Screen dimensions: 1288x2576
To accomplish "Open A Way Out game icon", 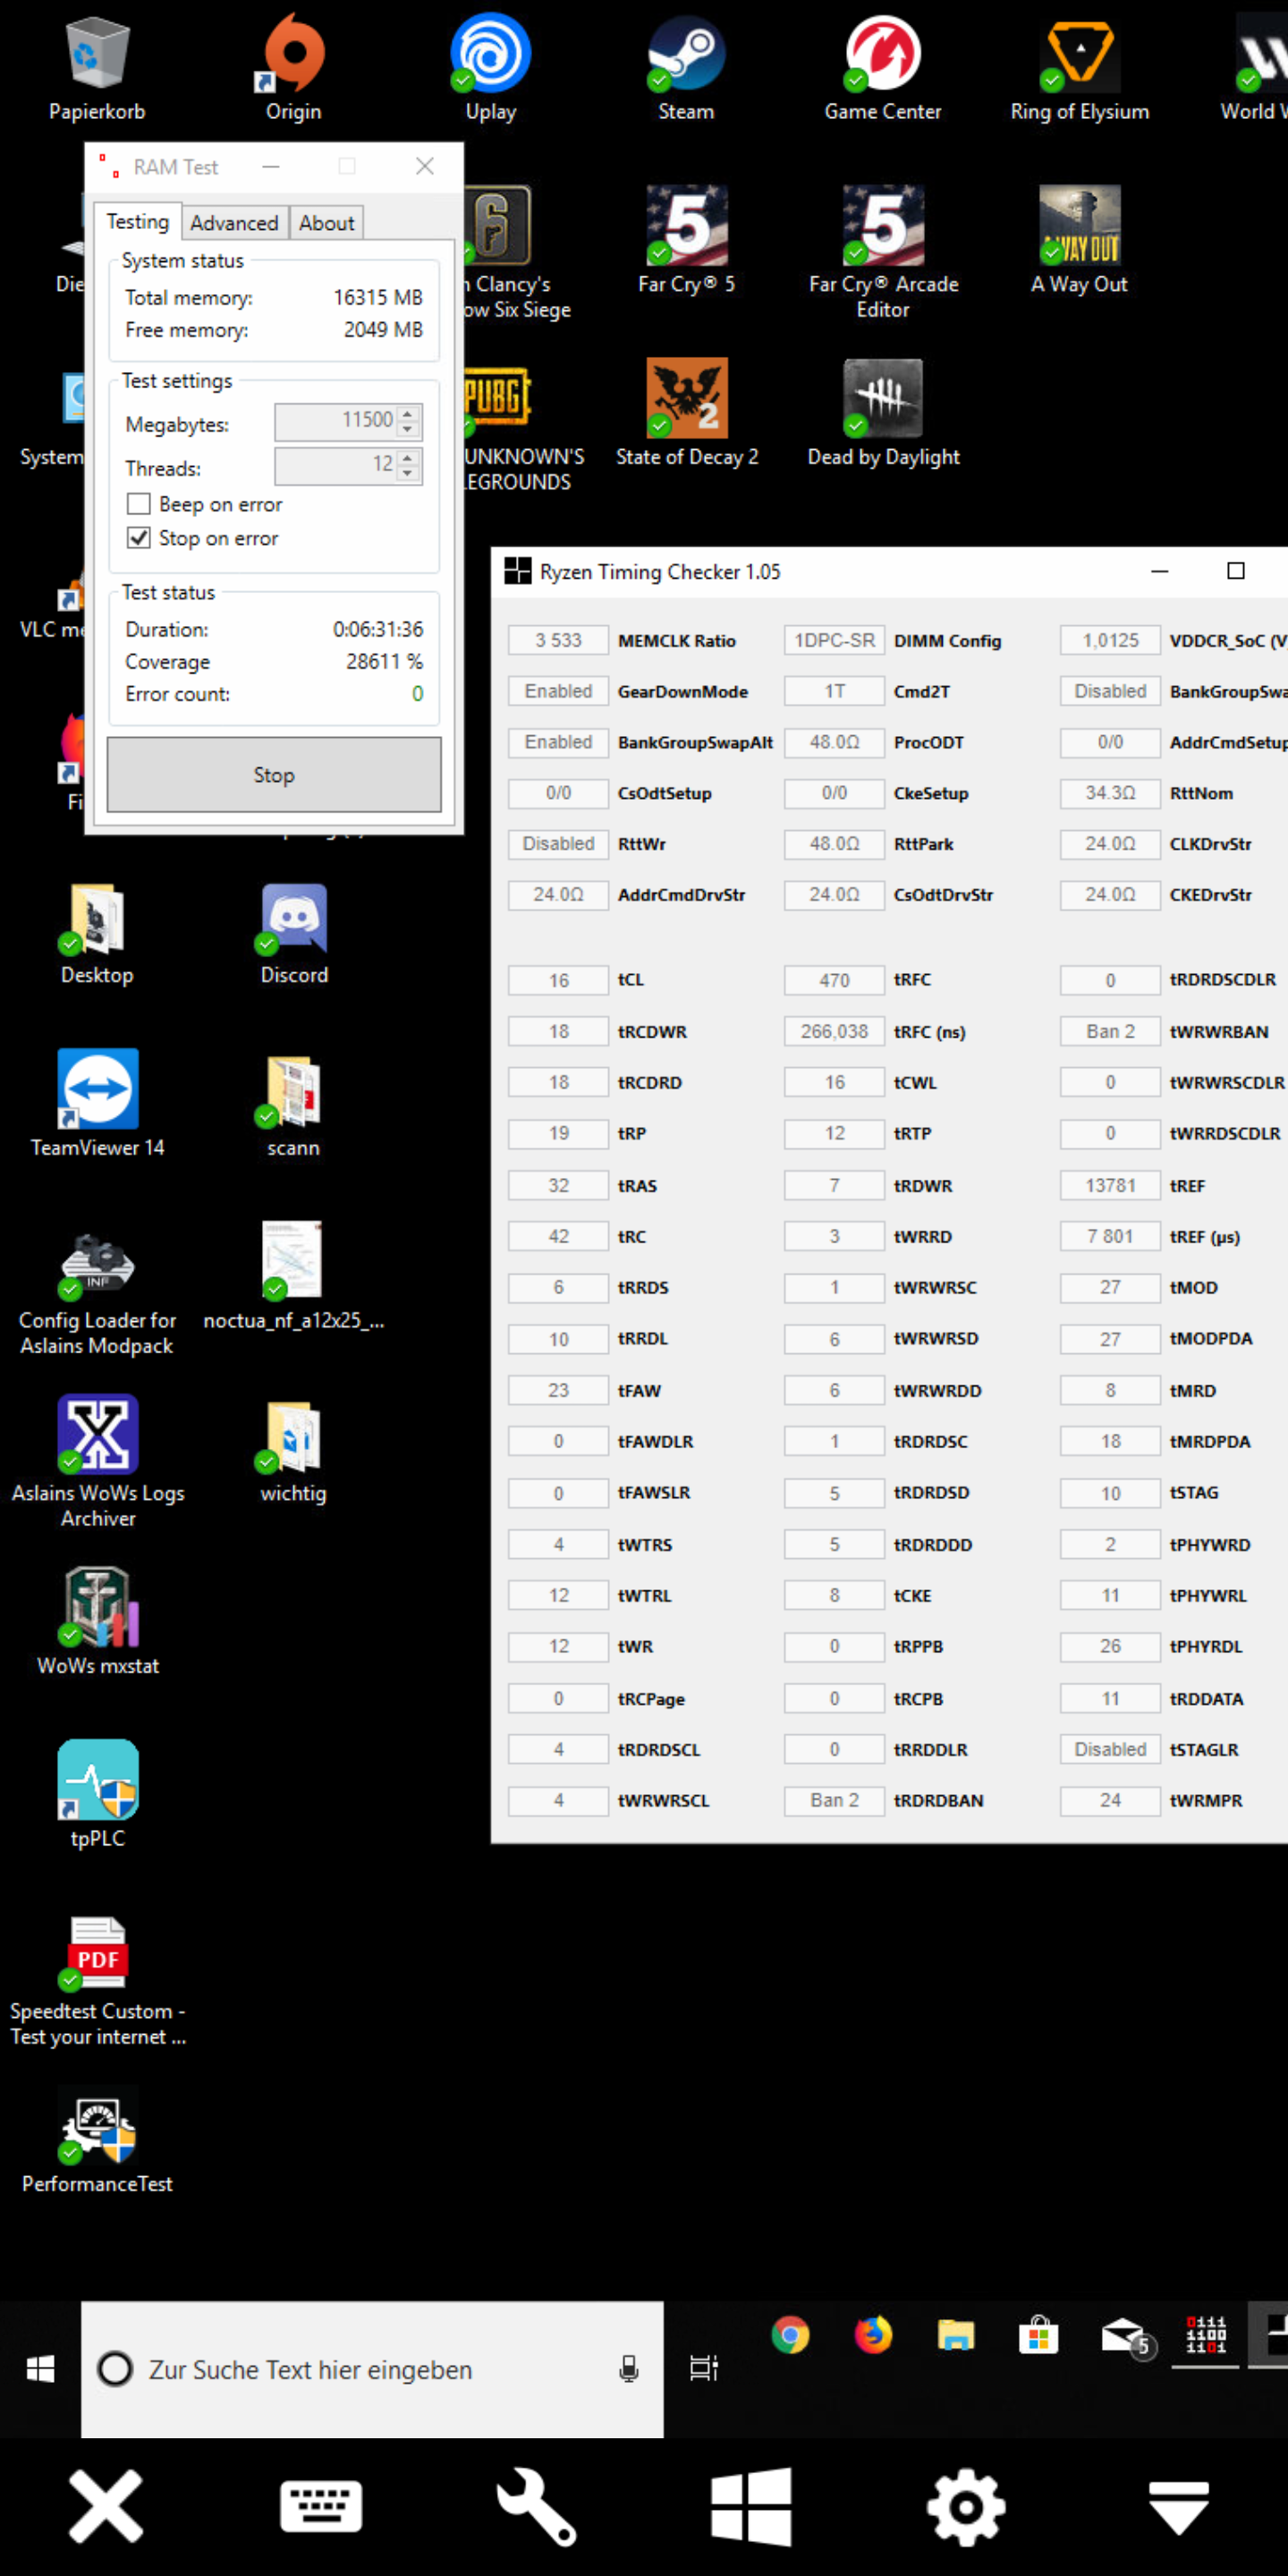I will 1080,241.
